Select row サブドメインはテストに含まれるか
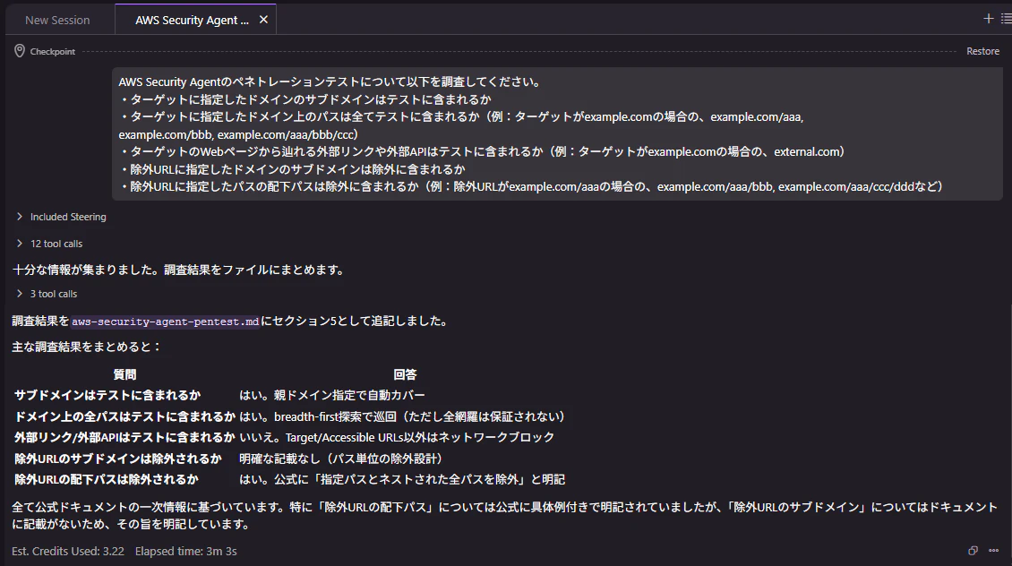The width and height of the screenshot is (1012, 566). [289, 395]
